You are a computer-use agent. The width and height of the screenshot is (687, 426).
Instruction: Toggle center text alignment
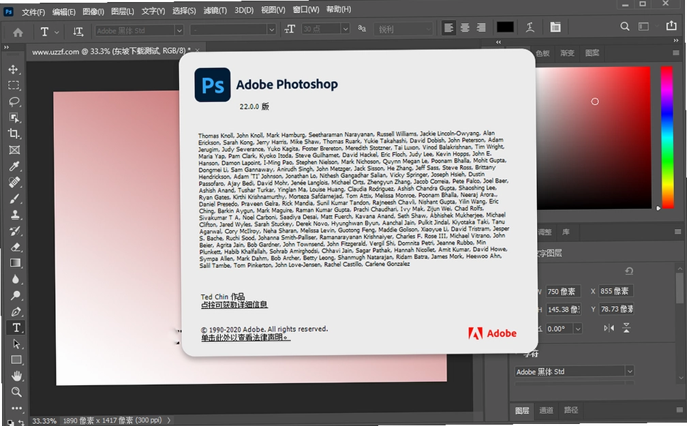point(465,28)
